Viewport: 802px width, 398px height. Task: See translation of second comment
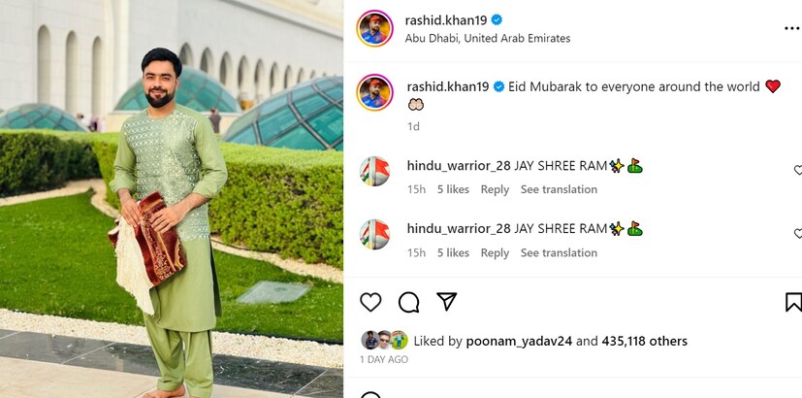click(x=559, y=253)
